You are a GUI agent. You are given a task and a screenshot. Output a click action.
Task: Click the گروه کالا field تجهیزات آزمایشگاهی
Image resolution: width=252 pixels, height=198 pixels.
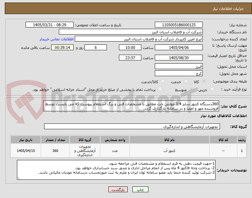click(x=132, y=126)
